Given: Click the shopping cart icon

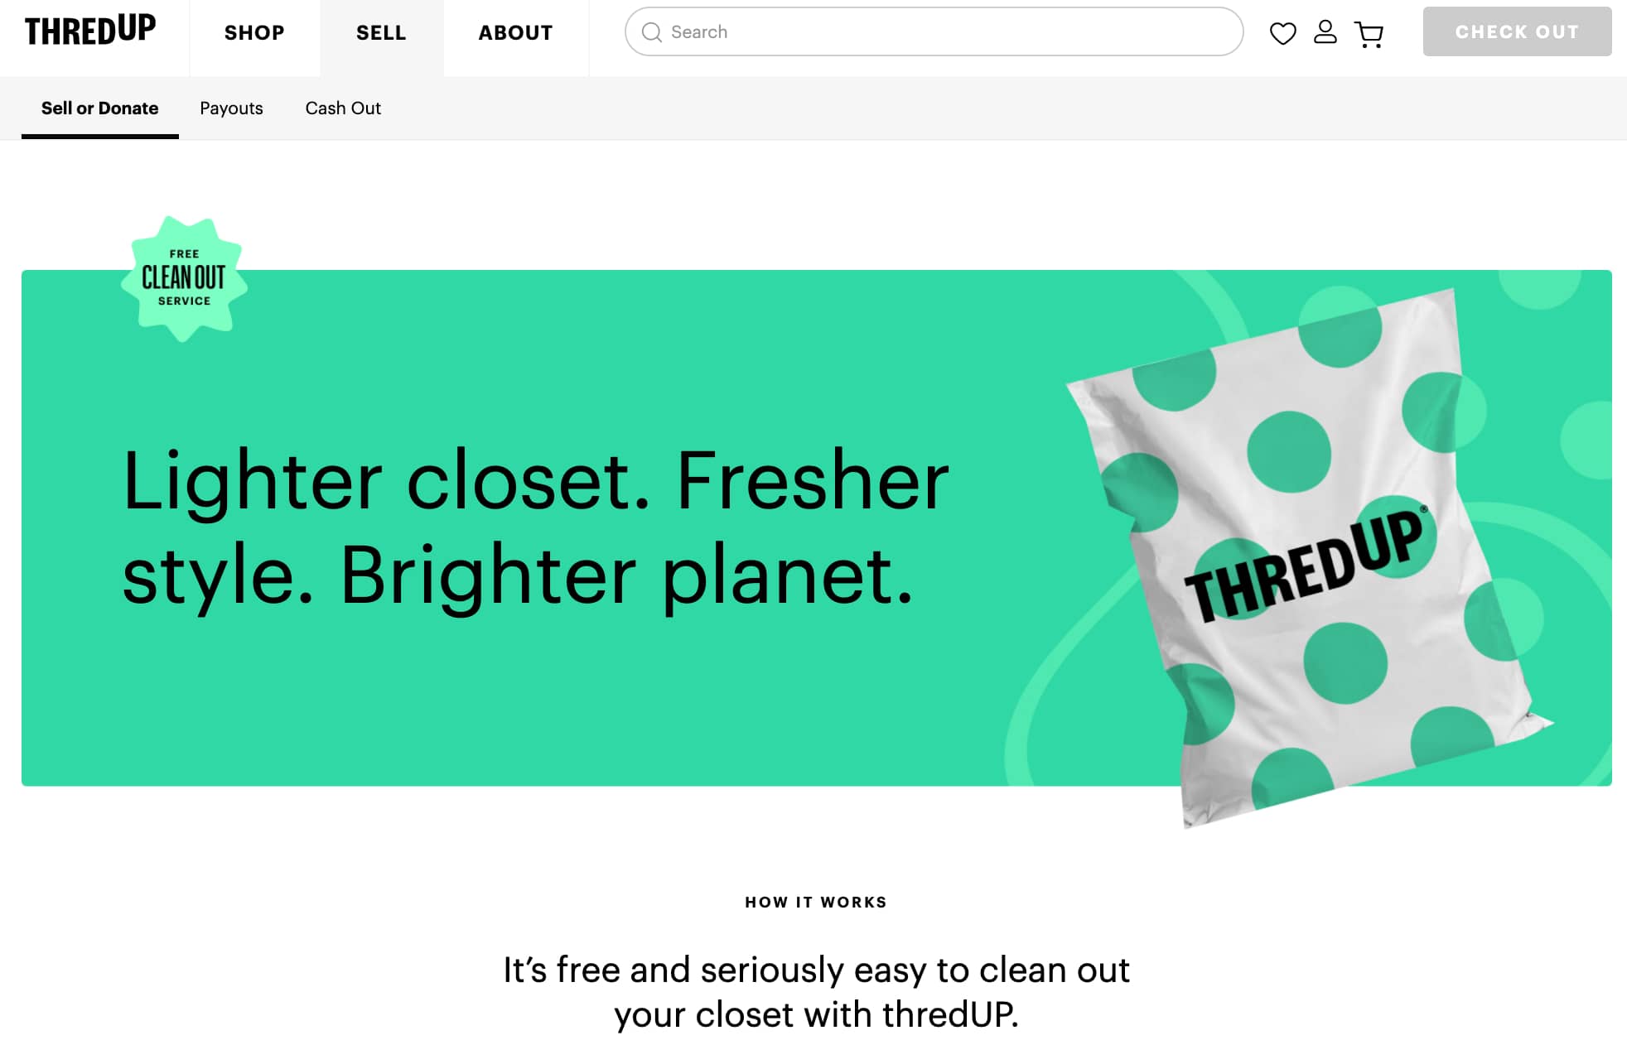Looking at the screenshot, I should point(1369,32).
